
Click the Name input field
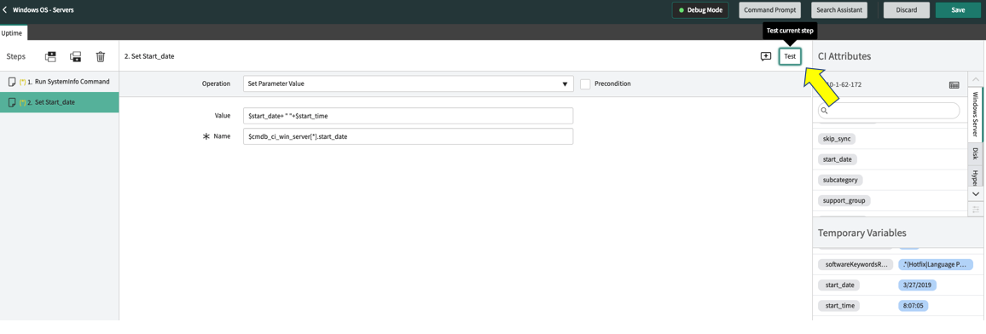(x=408, y=136)
